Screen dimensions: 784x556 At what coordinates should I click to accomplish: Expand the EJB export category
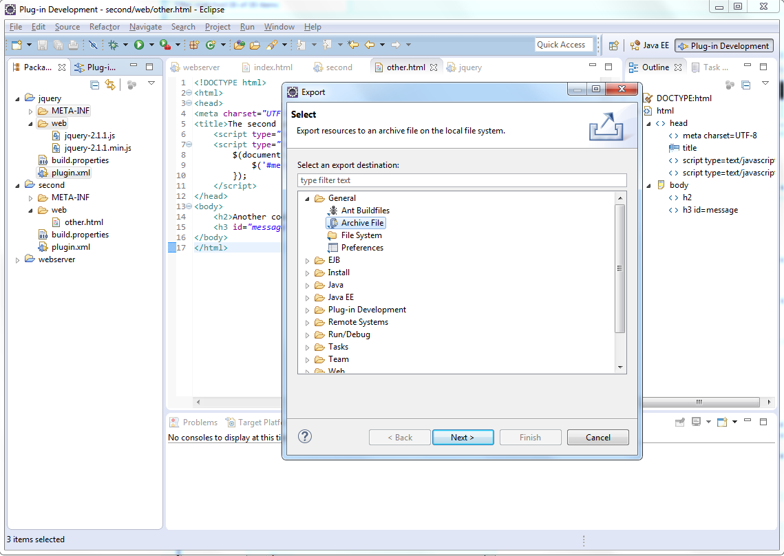(x=307, y=261)
